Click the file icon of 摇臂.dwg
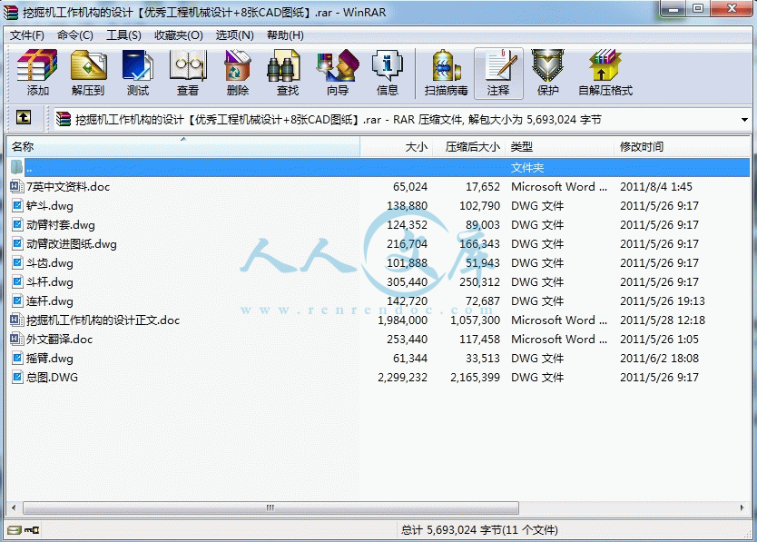This screenshot has height=542, width=757. pyautogui.click(x=17, y=359)
